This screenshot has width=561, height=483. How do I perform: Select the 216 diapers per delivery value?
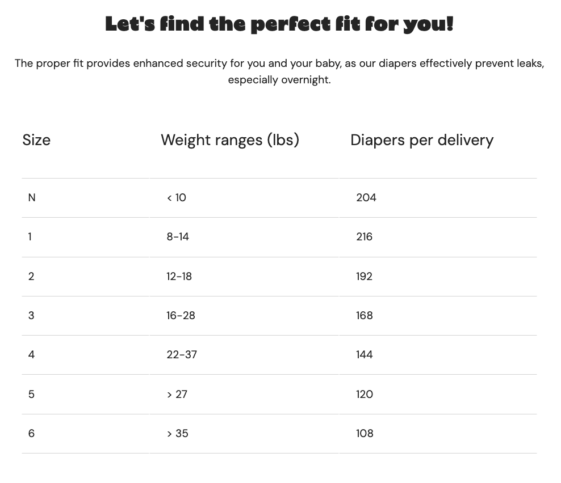364,237
